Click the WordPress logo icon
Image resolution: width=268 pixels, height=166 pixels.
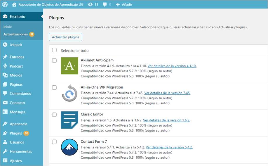coord(5,4)
